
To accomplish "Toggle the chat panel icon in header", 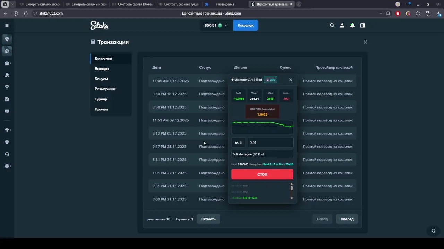I will 362,25.
